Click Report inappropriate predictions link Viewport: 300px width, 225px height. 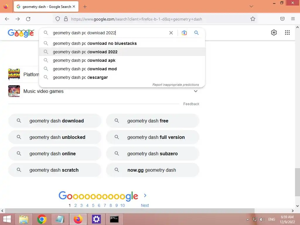(x=175, y=85)
